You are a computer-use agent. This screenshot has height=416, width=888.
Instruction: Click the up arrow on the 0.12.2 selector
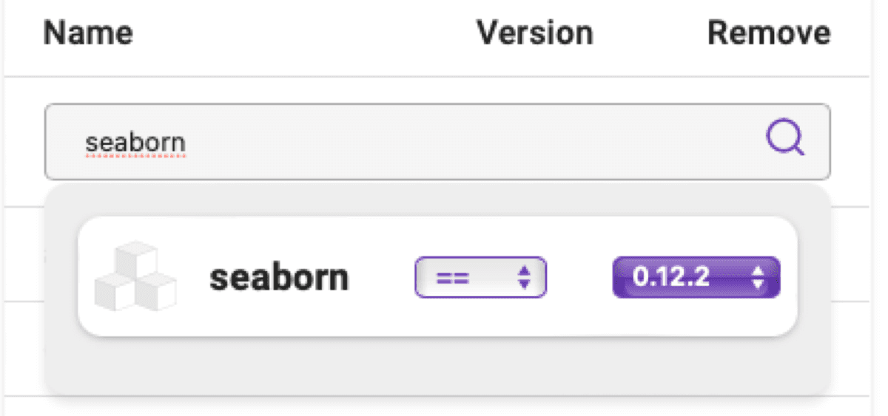click(758, 271)
